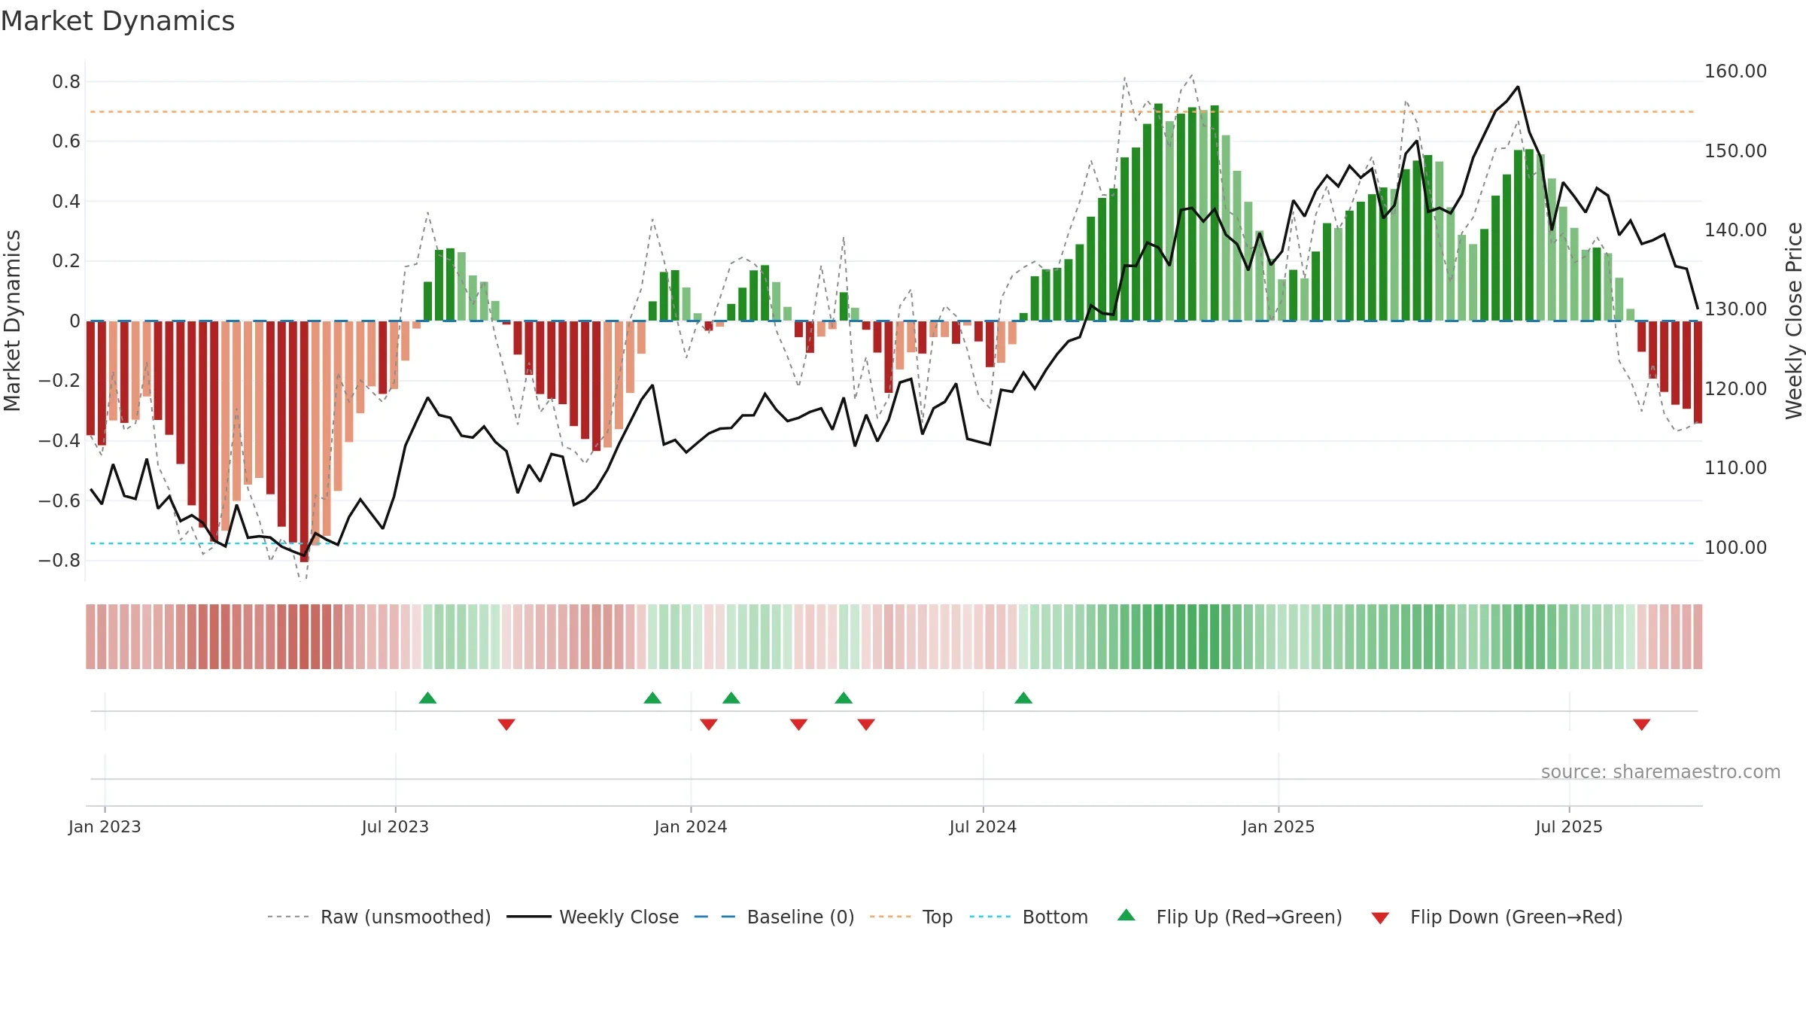The width and height of the screenshot is (1806, 1016).
Task: Select the red flip-down marker in Aug 2025
Action: (x=1642, y=724)
